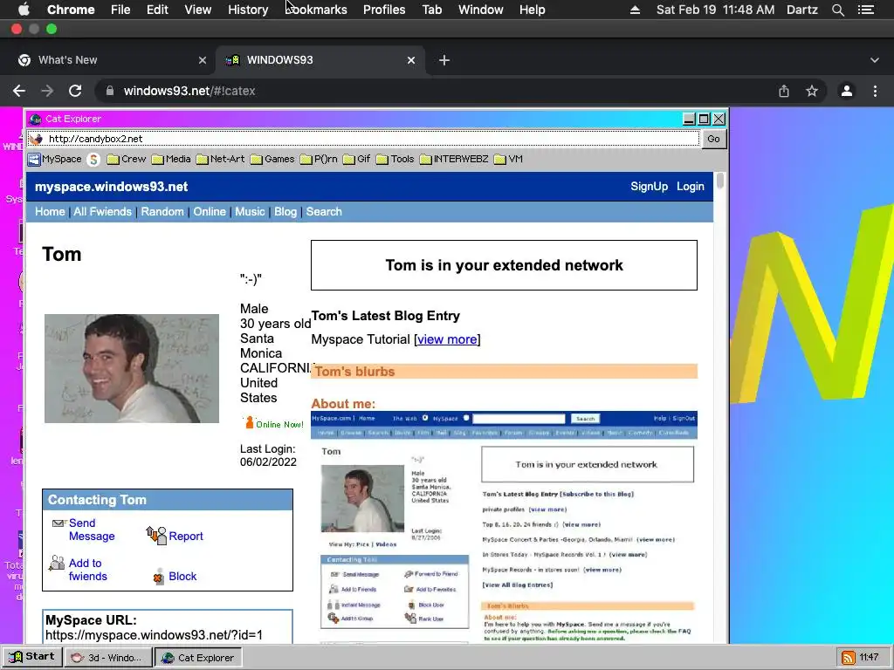Open the Crew bookmark folder

[x=127, y=160]
